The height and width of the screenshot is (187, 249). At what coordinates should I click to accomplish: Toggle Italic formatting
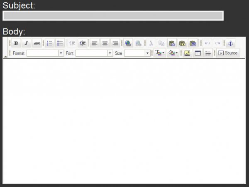(27, 43)
